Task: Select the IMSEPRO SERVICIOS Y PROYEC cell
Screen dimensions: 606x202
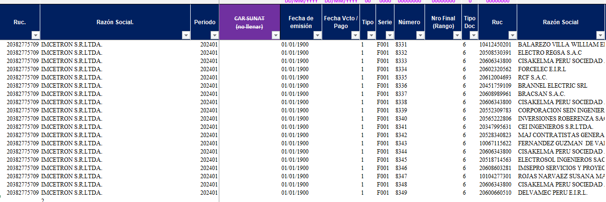Action: click(561, 168)
